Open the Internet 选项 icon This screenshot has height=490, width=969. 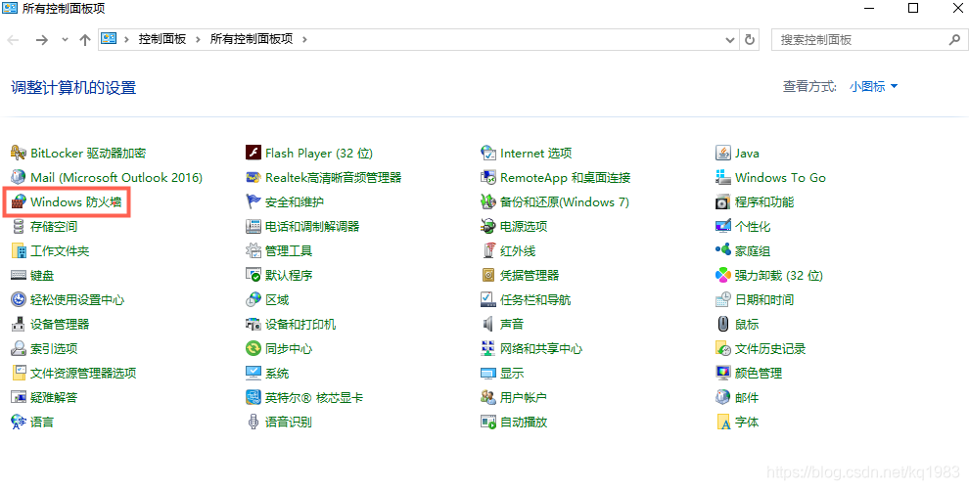click(488, 153)
